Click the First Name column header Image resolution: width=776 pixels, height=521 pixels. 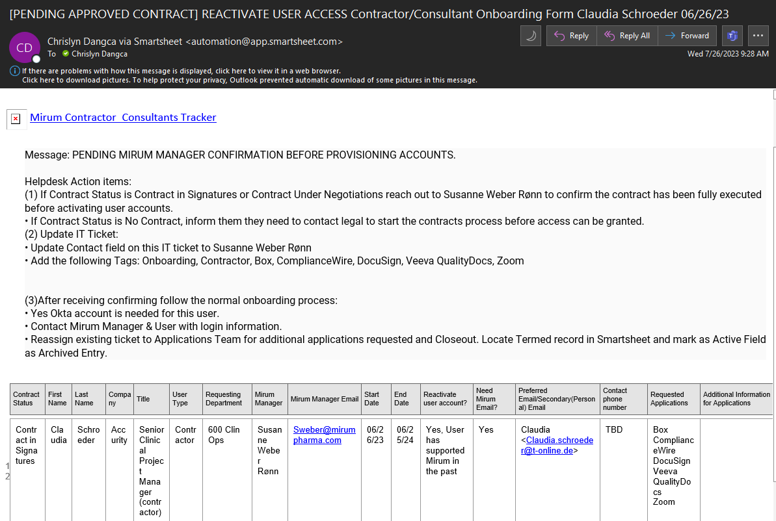point(59,399)
